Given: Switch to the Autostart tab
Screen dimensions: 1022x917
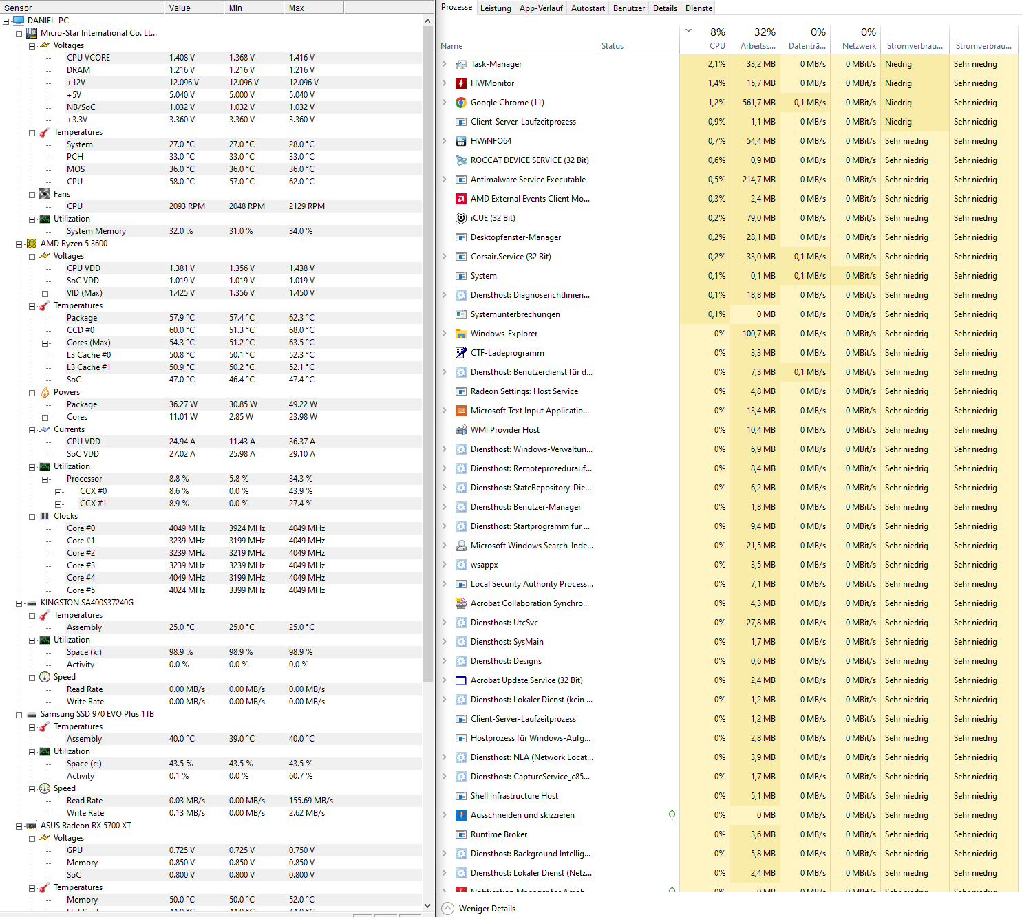Looking at the screenshot, I should tap(588, 8).
